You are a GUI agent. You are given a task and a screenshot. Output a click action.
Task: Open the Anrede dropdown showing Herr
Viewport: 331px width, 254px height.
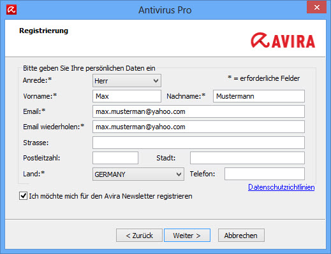point(127,81)
